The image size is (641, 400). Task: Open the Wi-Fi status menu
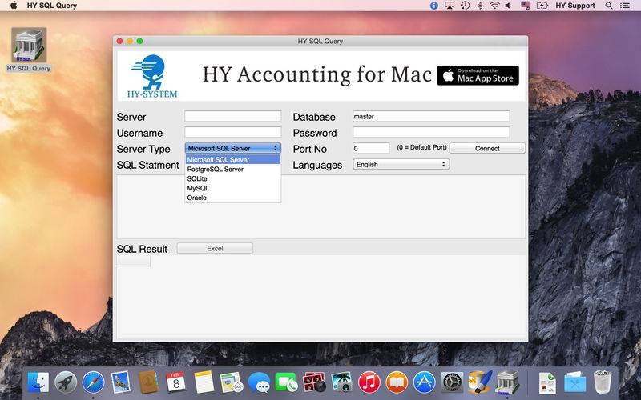494,6
